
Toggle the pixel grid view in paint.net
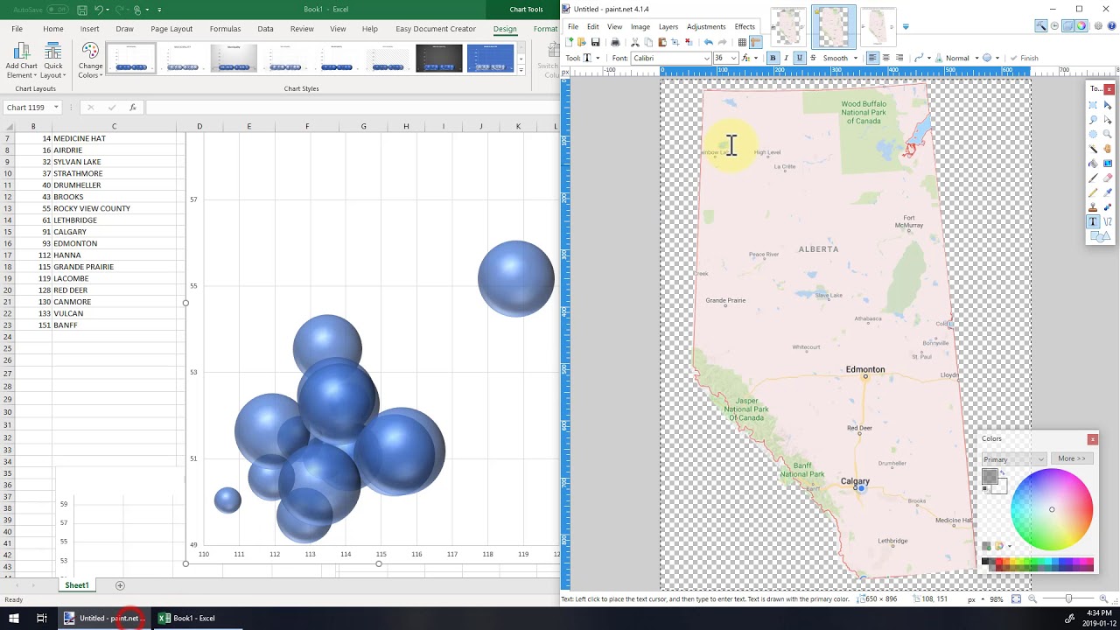(x=742, y=42)
